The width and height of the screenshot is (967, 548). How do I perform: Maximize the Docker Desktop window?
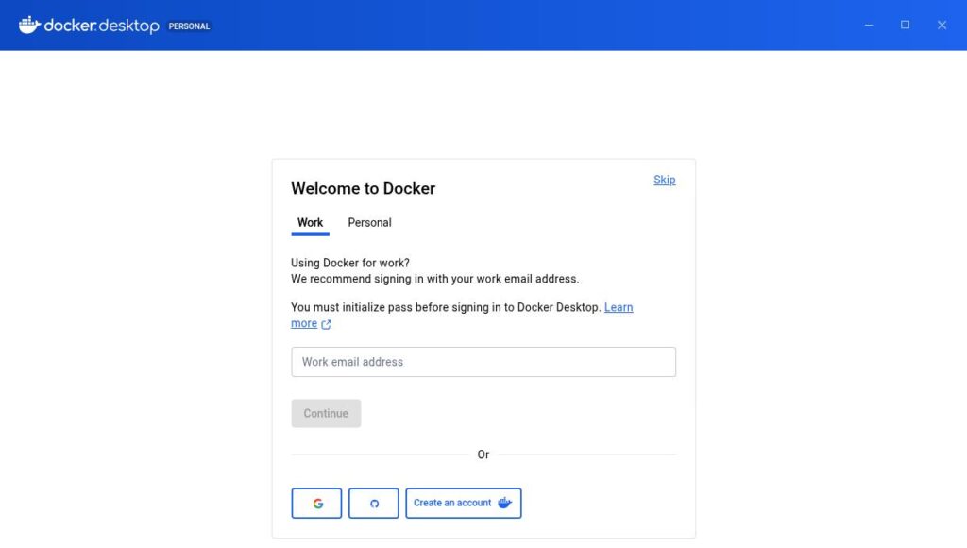pos(905,26)
